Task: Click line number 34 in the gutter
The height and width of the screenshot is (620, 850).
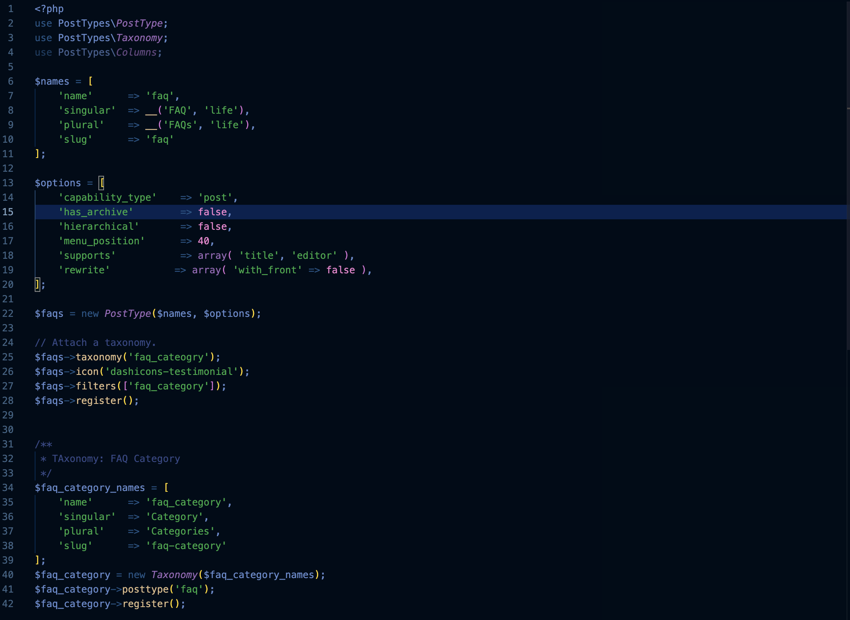Action: click(8, 487)
